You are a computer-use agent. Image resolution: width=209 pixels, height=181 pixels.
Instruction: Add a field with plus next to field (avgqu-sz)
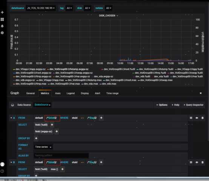pos(57,132)
